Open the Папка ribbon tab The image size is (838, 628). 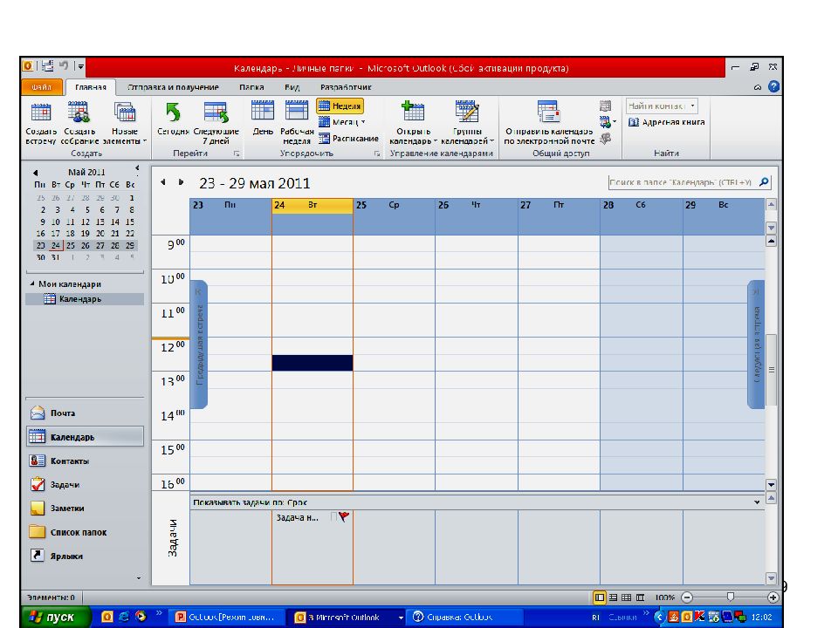251,87
